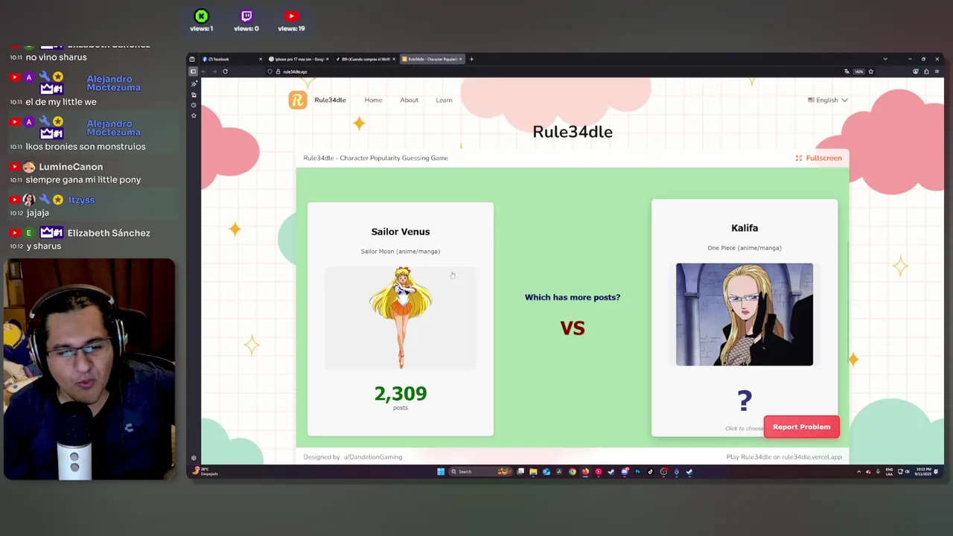Image resolution: width=953 pixels, height=536 pixels.
Task: Open the Home nav link
Action: pos(373,100)
